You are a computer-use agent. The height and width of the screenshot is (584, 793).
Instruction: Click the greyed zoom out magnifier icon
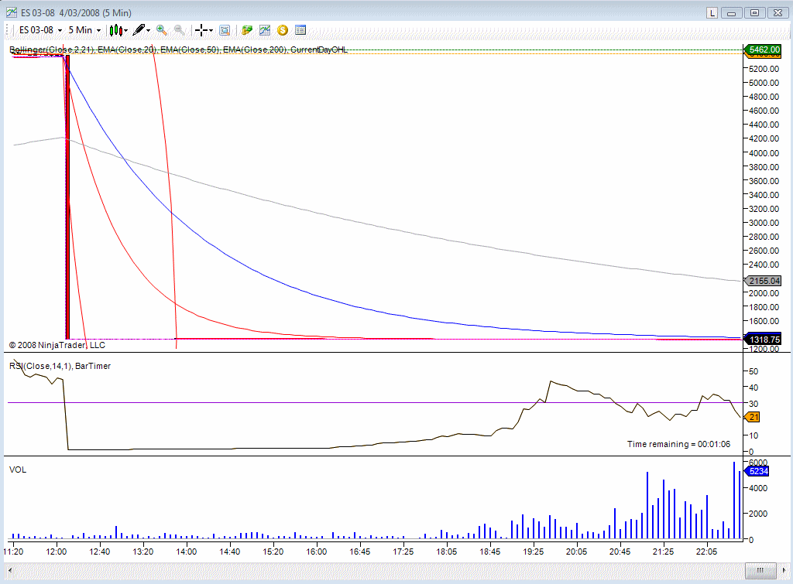[x=179, y=30]
